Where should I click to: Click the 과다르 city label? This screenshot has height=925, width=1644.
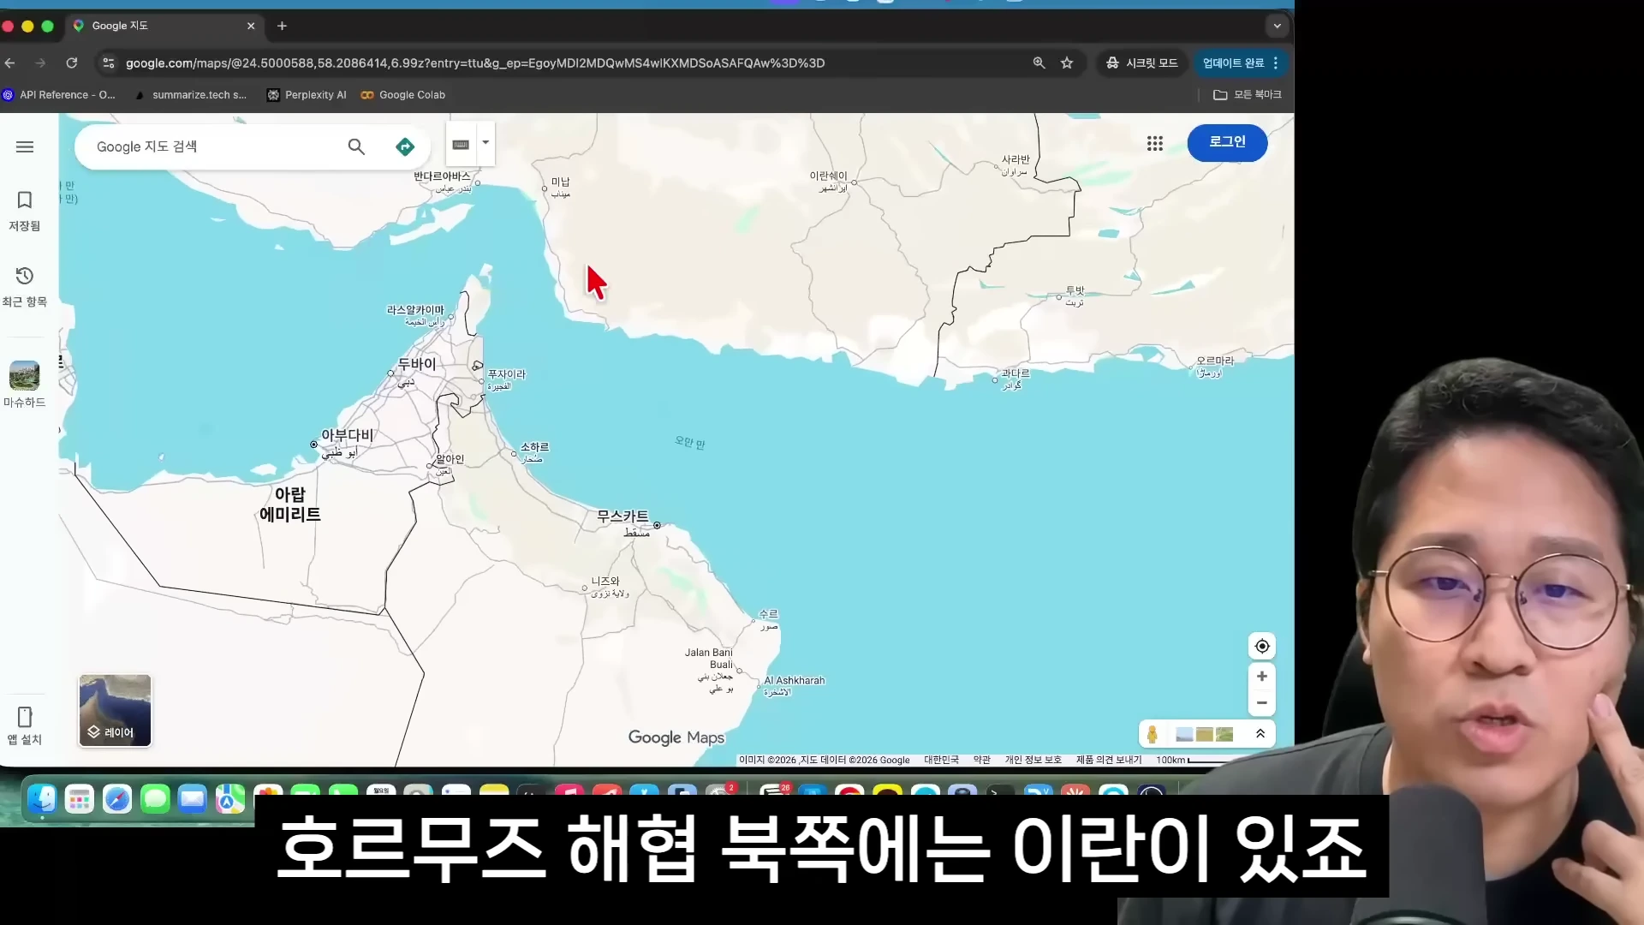(1016, 373)
